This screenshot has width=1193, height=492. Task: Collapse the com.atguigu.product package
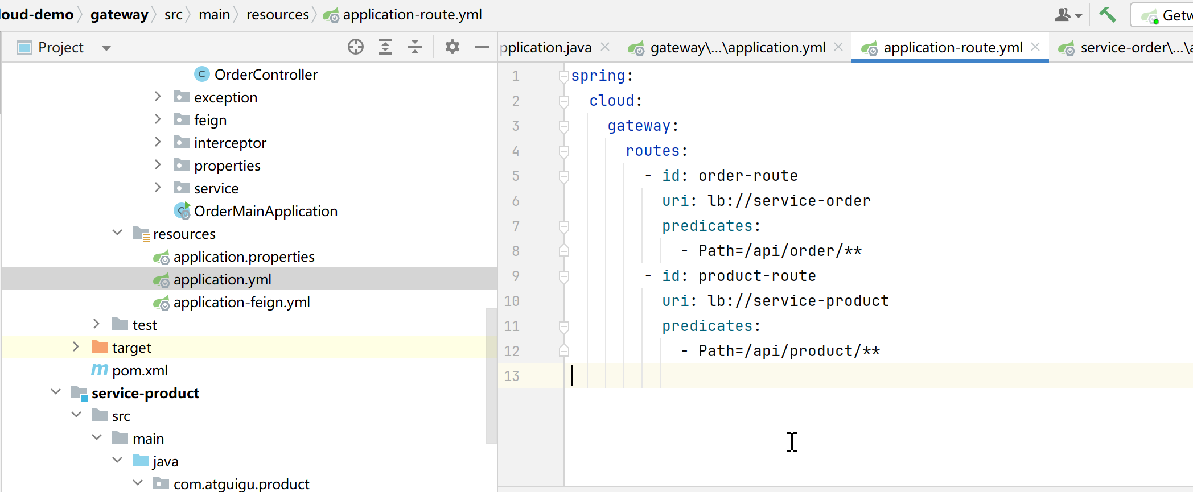138,483
